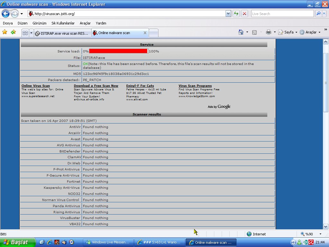Click the PE_PATCH packer text
Viewport: 329px width, 247px height.
point(92,80)
